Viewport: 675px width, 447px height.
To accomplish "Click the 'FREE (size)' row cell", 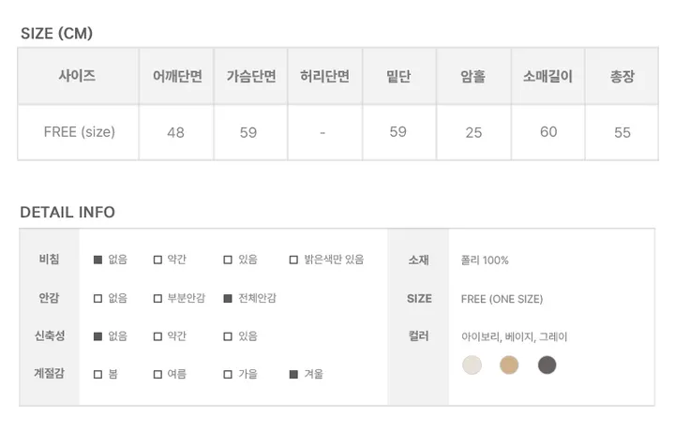I will point(79,132).
